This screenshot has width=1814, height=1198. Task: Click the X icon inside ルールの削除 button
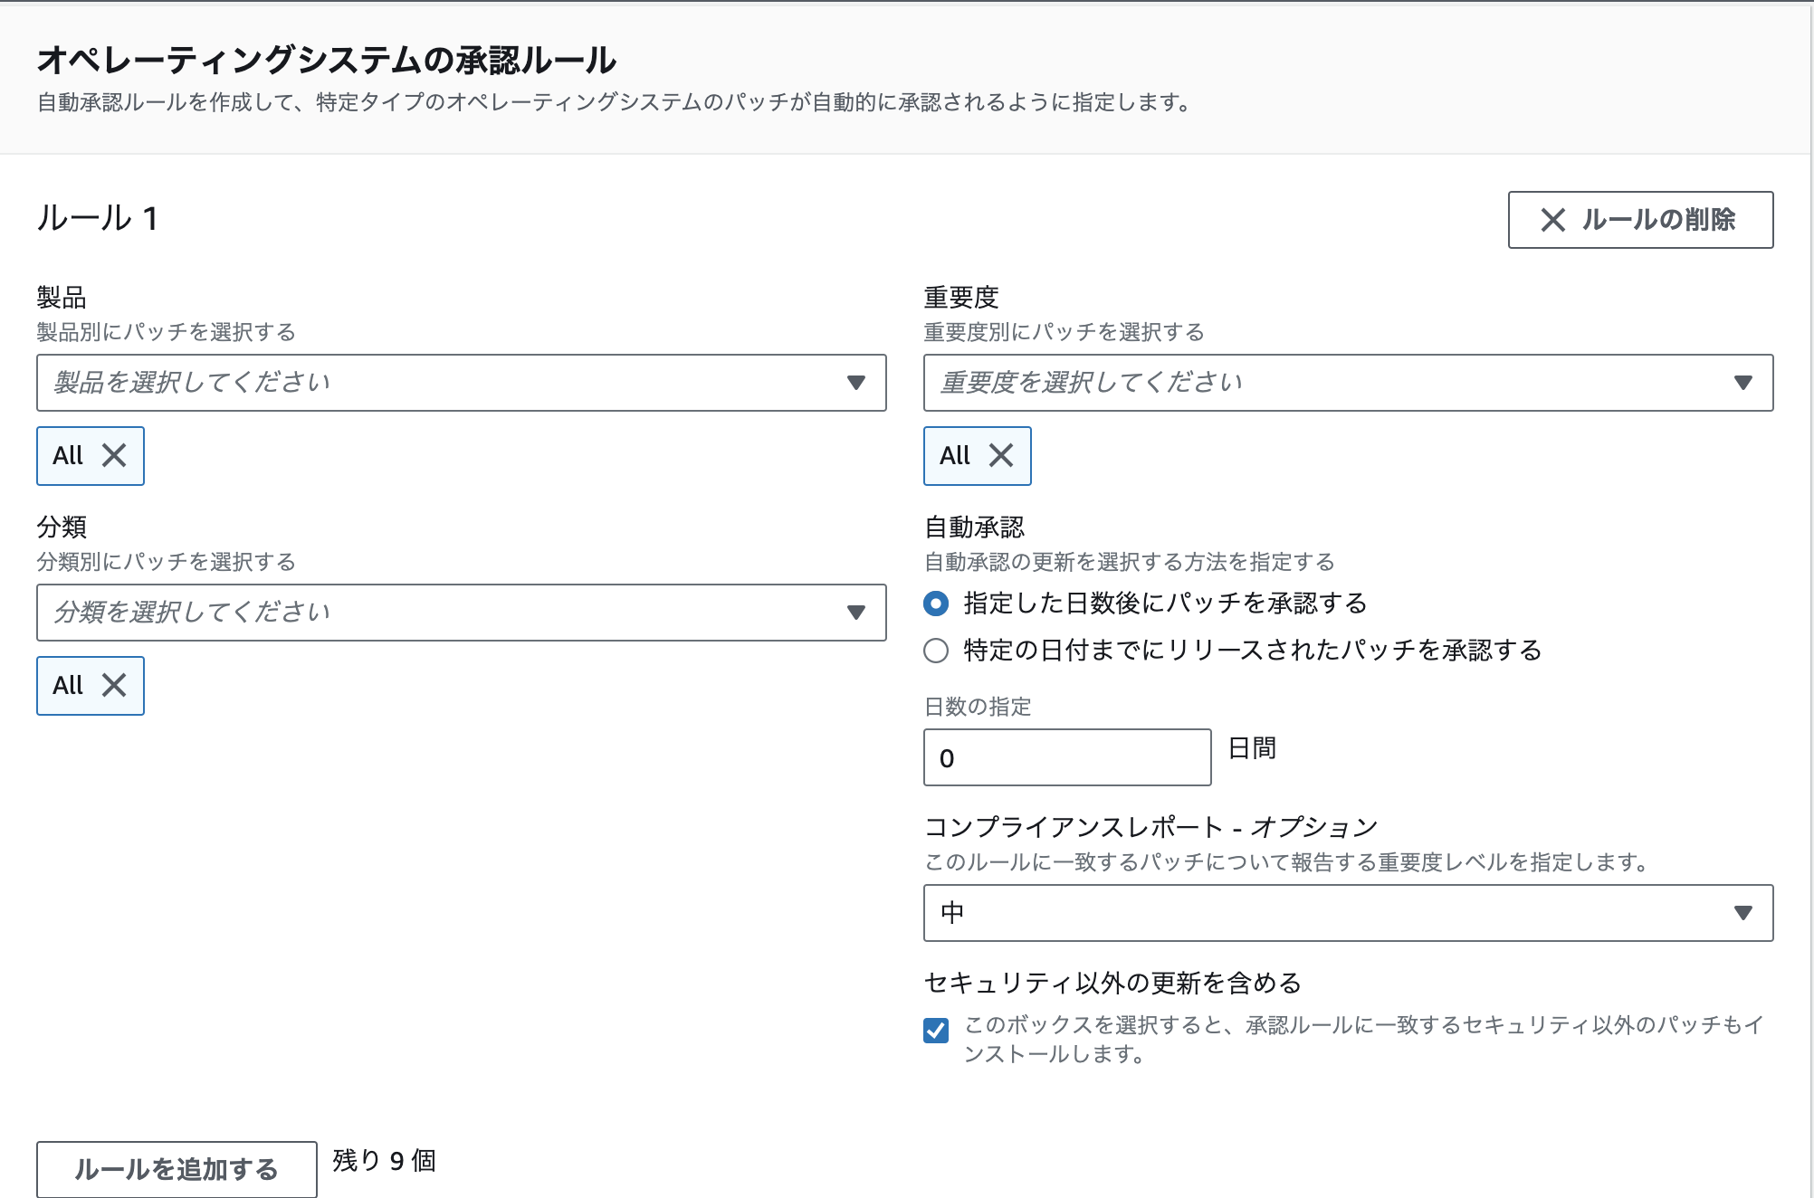pyautogui.click(x=1553, y=220)
